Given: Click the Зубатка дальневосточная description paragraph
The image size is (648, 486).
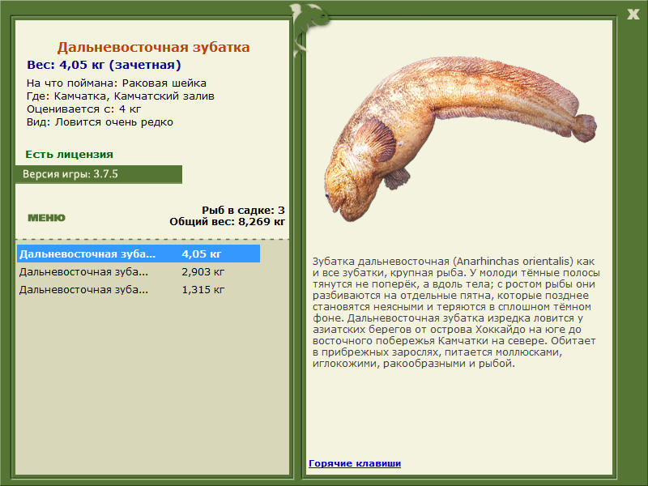Looking at the screenshot, I should [x=456, y=313].
